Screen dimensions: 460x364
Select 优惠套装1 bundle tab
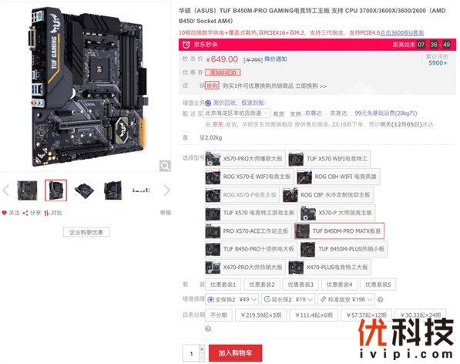(x=223, y=285)
